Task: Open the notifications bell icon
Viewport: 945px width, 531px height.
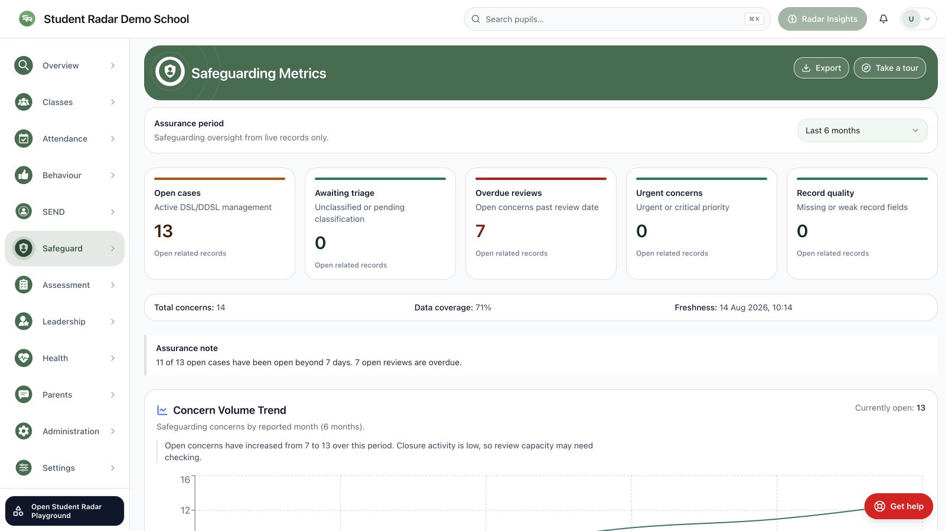Action: click(884, 19)
